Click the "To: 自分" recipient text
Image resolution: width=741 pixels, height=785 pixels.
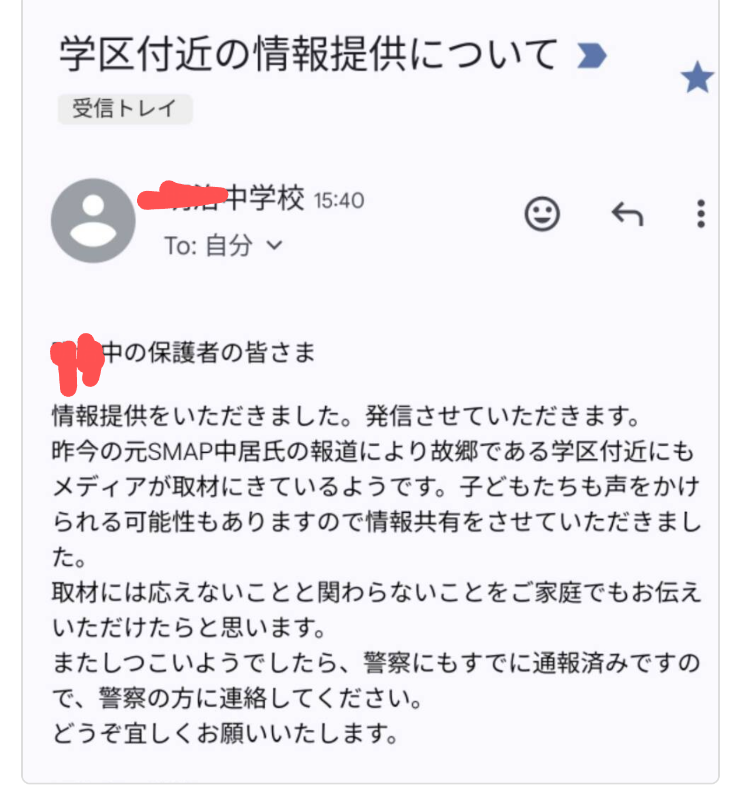point(209,245)
